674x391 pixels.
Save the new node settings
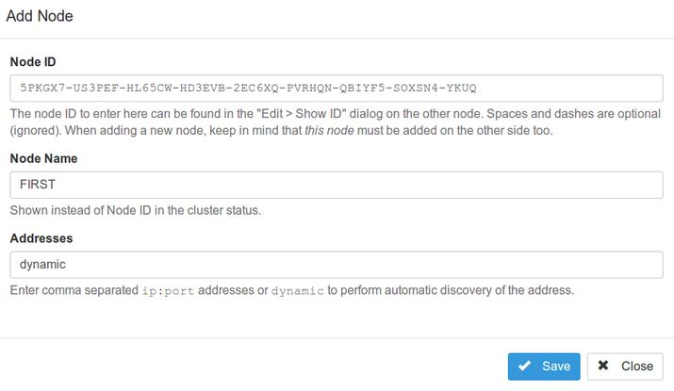[544, 367]
